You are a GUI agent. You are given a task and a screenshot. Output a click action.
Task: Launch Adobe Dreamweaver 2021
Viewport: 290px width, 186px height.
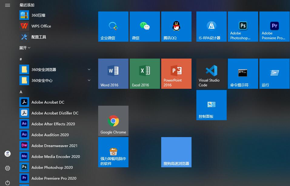(55, 146)
